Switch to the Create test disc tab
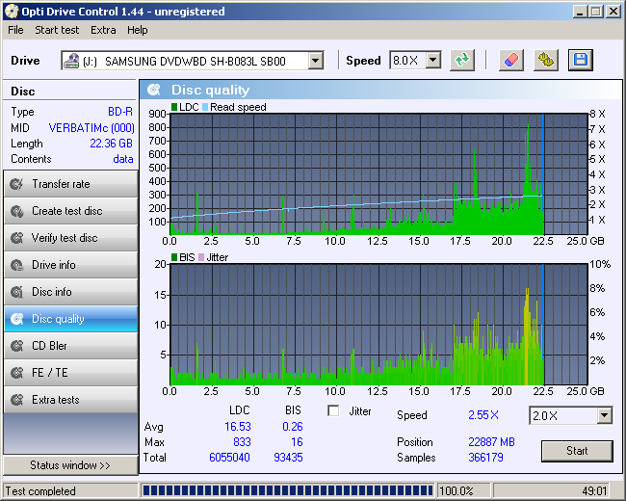 tap(70, 211)
